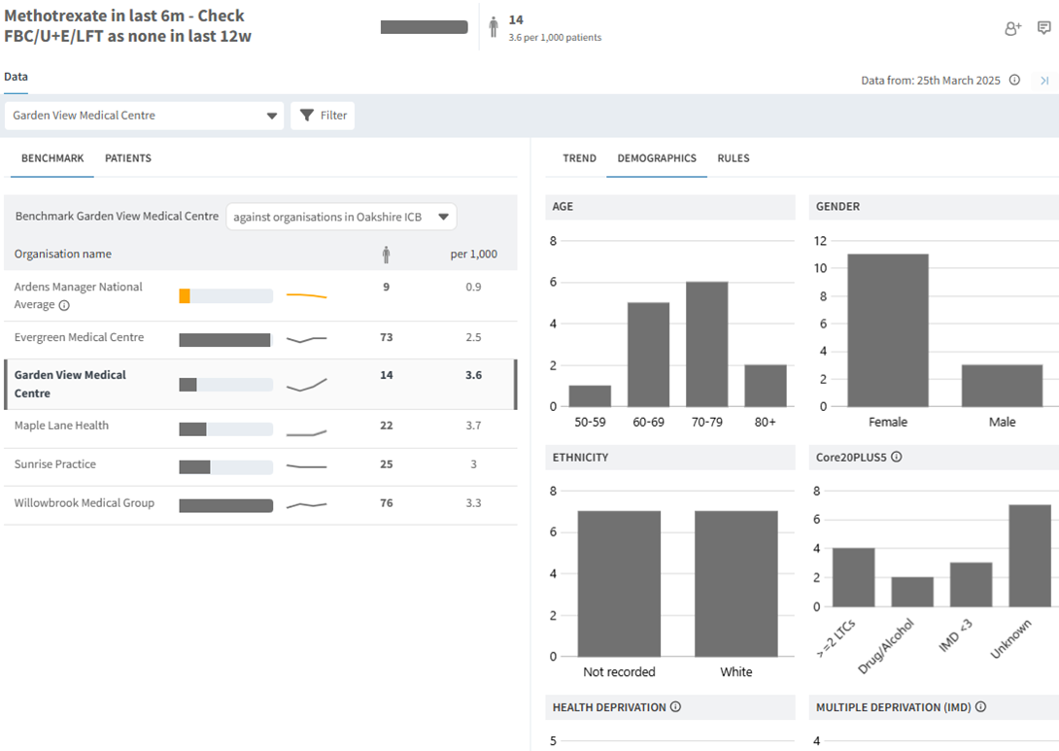Click the info icon beside the data date
Viewport: 1059px width, 751px height.
pos(1014,80)
